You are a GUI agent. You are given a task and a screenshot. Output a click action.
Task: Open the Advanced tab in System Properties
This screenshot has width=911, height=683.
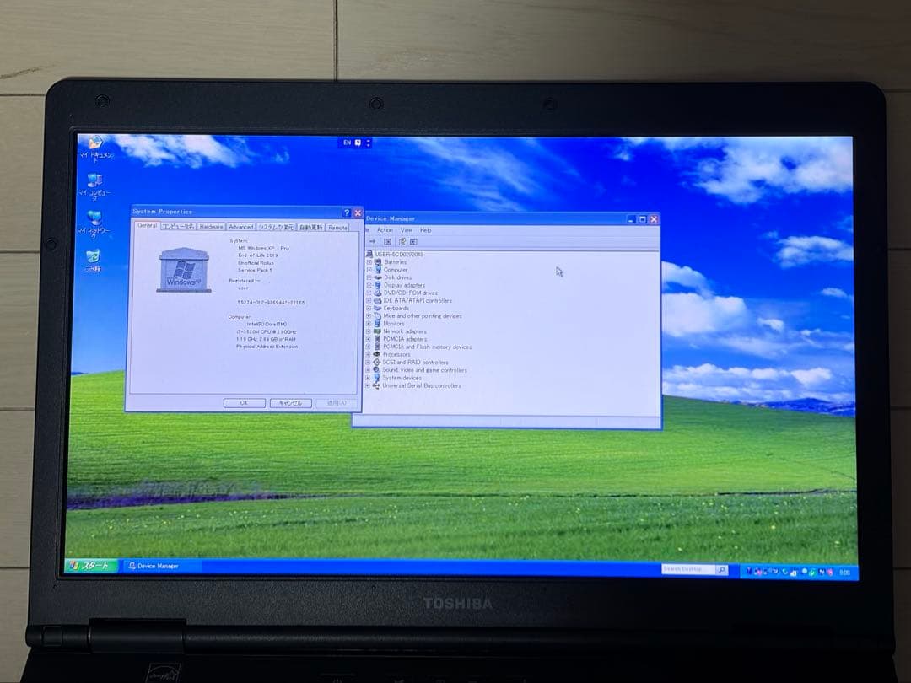pos(240,227)
